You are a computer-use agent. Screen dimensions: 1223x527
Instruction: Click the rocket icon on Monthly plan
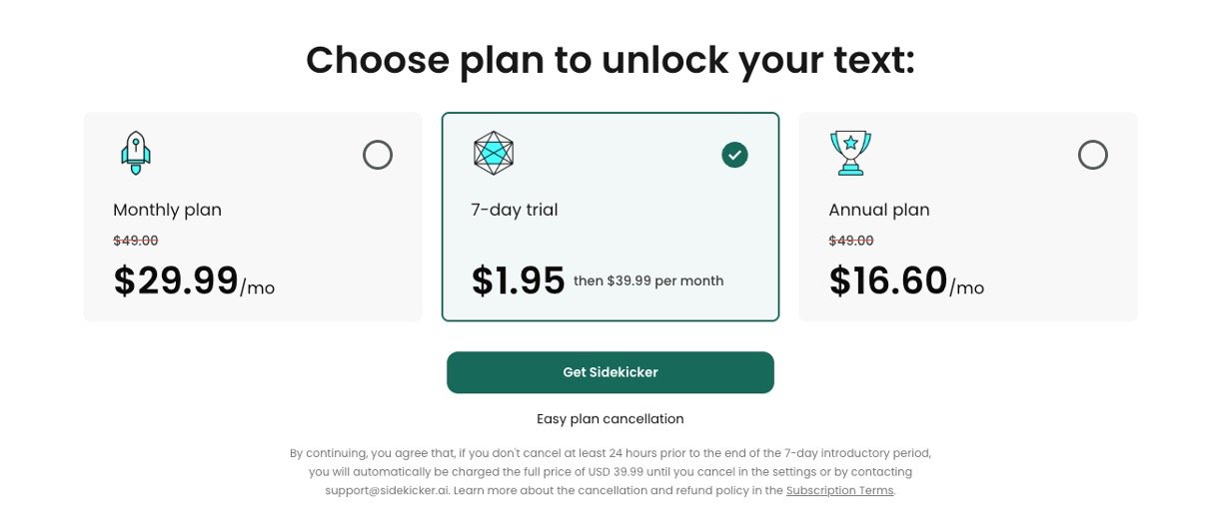tap(136, 153)
